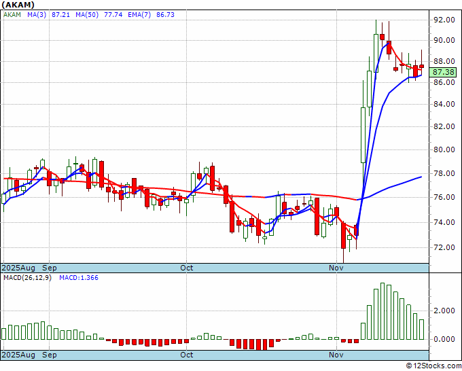462x371 pixels.
Task: Click the Oct label on MACD axis
Action: click(187, 355)
